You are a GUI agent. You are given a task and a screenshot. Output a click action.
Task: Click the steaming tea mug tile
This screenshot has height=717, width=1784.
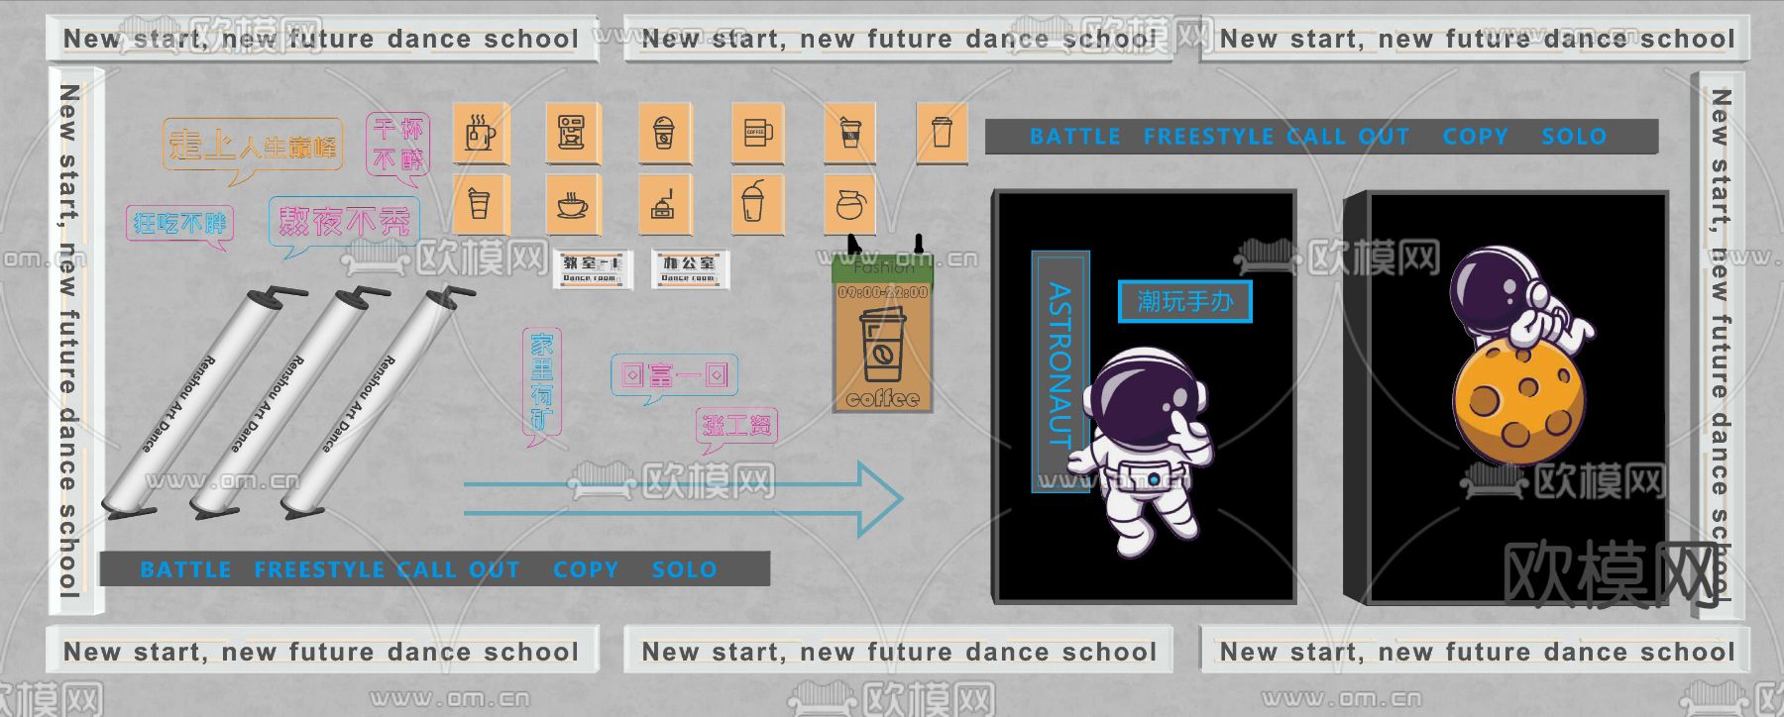(481, 133)
